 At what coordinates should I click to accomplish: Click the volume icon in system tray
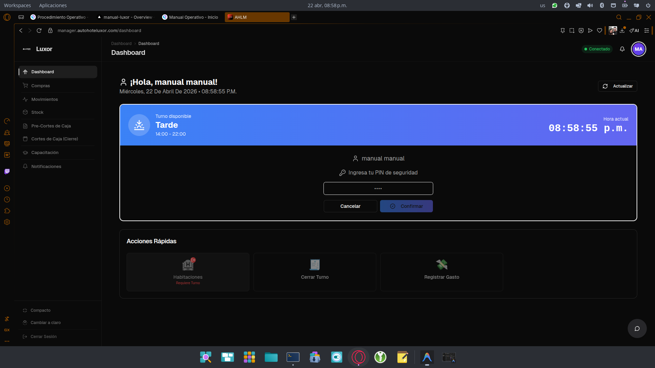[590, 5]
